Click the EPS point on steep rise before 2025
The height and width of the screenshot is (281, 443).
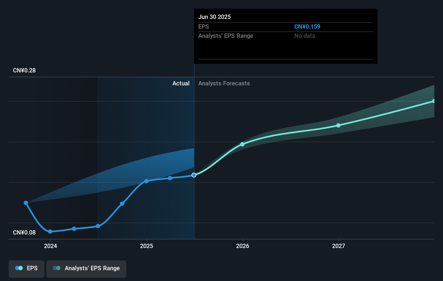pos(122,203)
